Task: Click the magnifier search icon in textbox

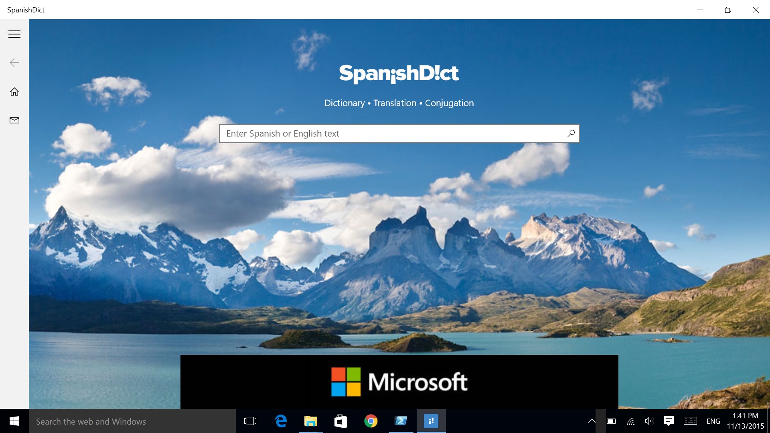Action: 571,134
